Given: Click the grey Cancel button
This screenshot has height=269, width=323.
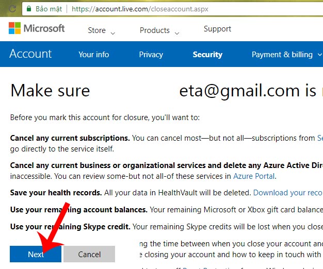Looking at the screenshot, I should pos(89,255).
